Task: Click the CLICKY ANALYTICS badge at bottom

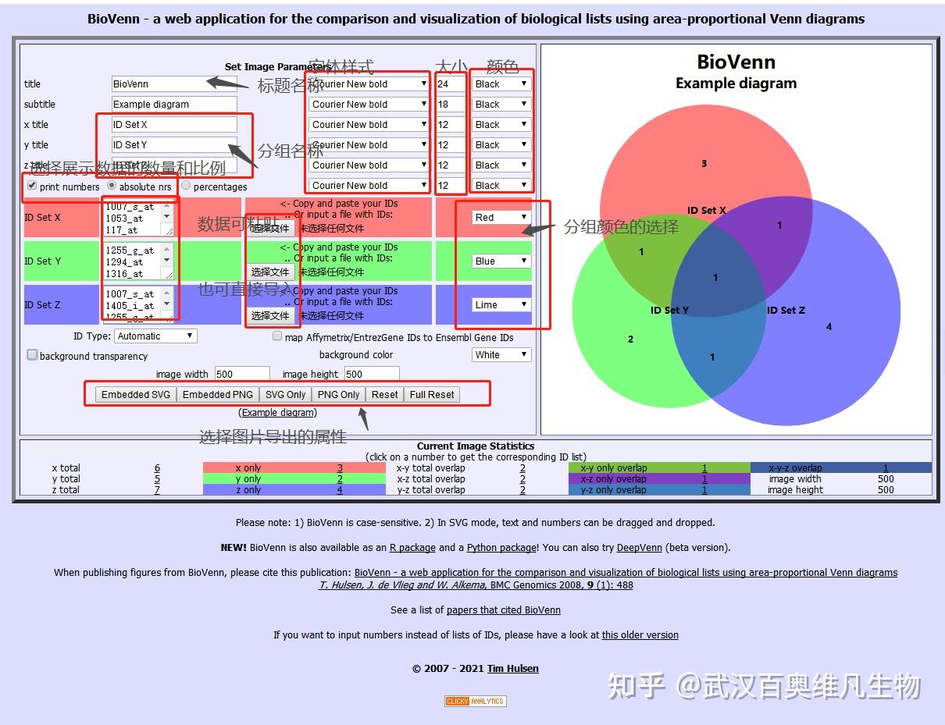Action: click(x=475, y=700)
